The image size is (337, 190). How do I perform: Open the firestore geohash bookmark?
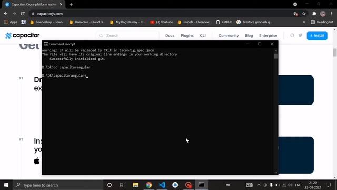(254, 22)
